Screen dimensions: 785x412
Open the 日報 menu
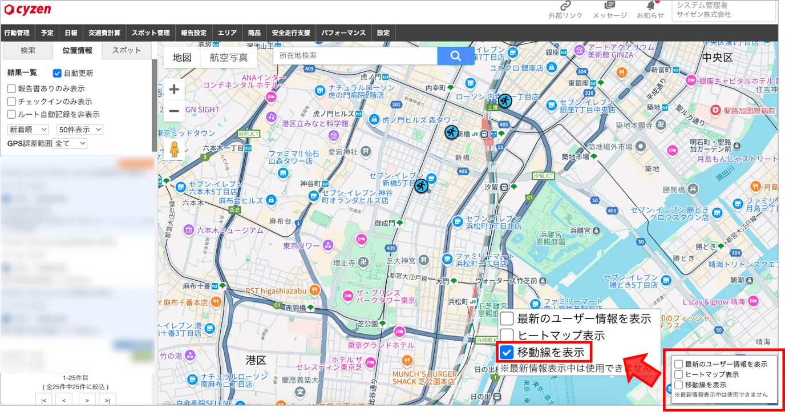click(x=71, y=33)
